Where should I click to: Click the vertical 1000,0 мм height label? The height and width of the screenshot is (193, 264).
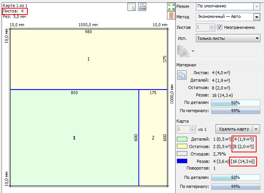click(172, 94)
